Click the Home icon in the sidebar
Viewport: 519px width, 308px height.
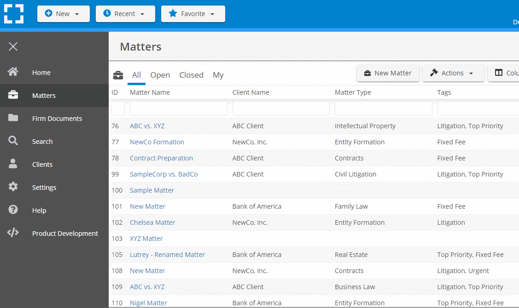(x=13, y=72)
